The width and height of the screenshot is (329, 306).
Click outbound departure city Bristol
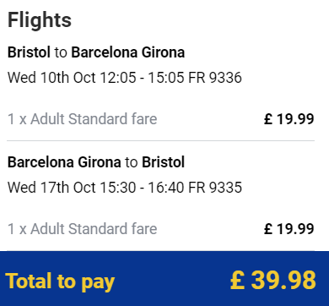pos(29,52)
